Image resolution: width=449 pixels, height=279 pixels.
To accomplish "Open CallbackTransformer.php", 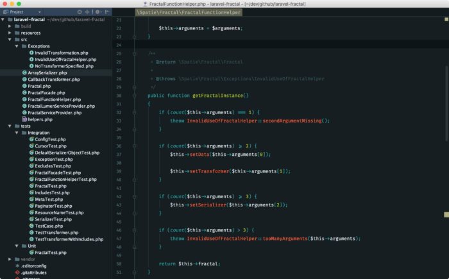I will [x=53, y=80].
